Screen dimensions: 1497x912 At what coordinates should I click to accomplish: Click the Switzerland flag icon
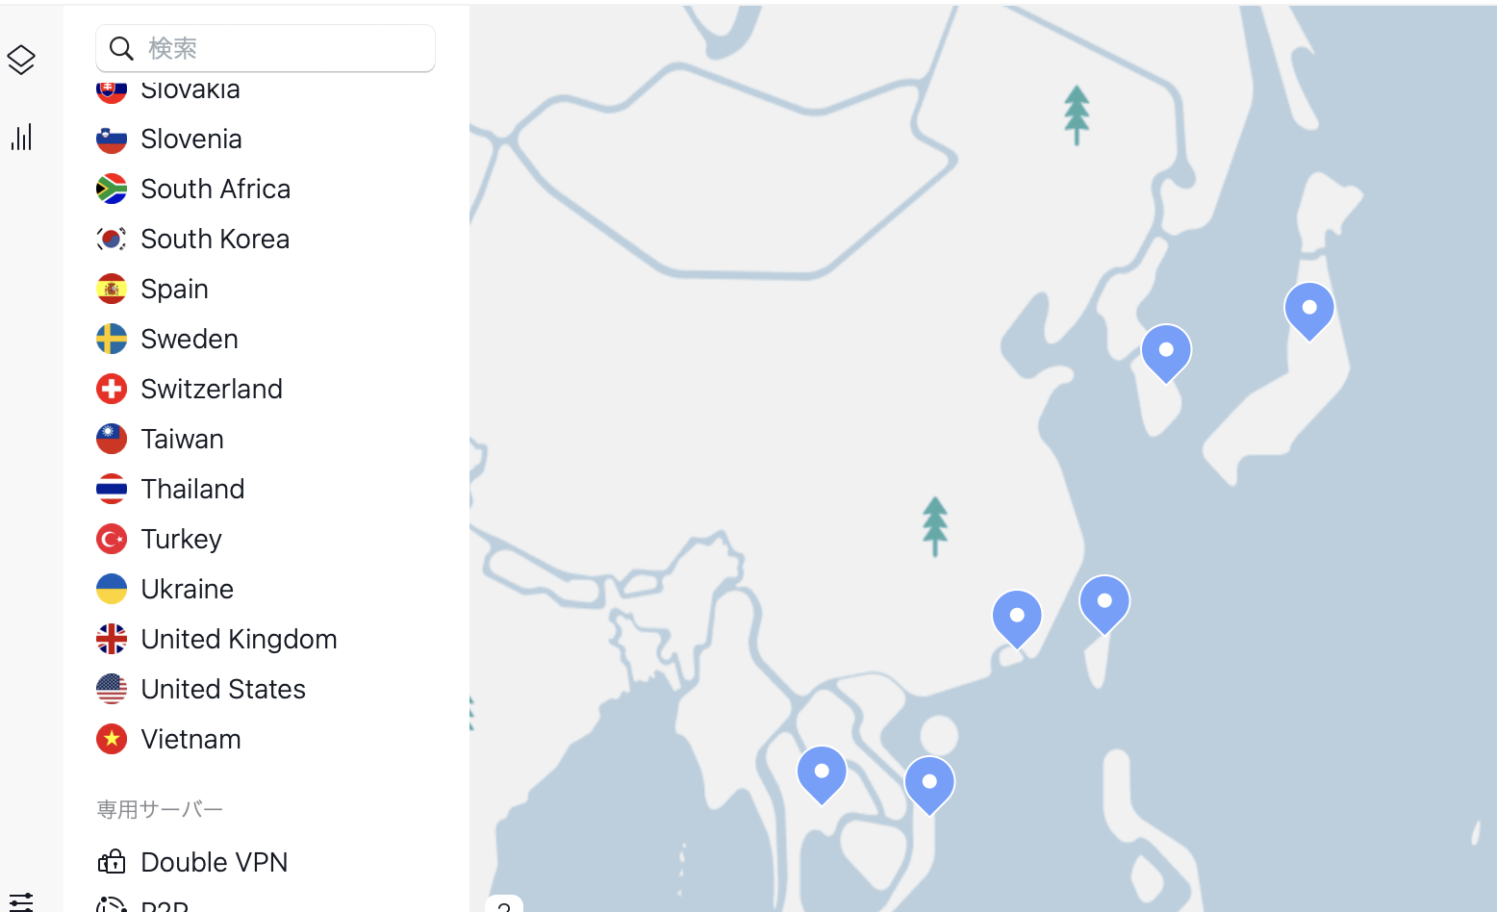pos(112,389)
